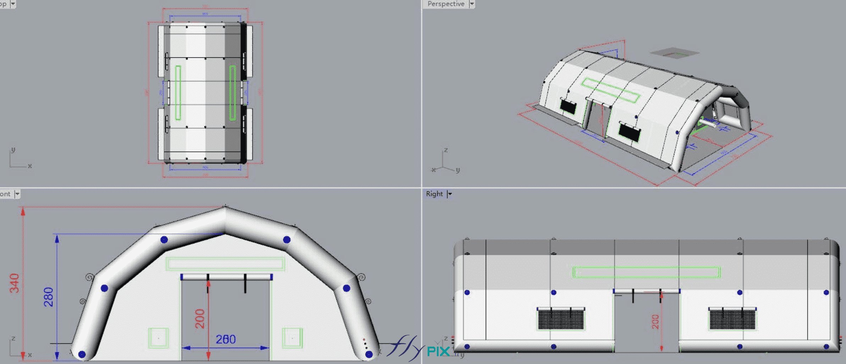Expand the Right viewport menu arrow
This screenshot has width=846, height=364.
click(450, 194)
